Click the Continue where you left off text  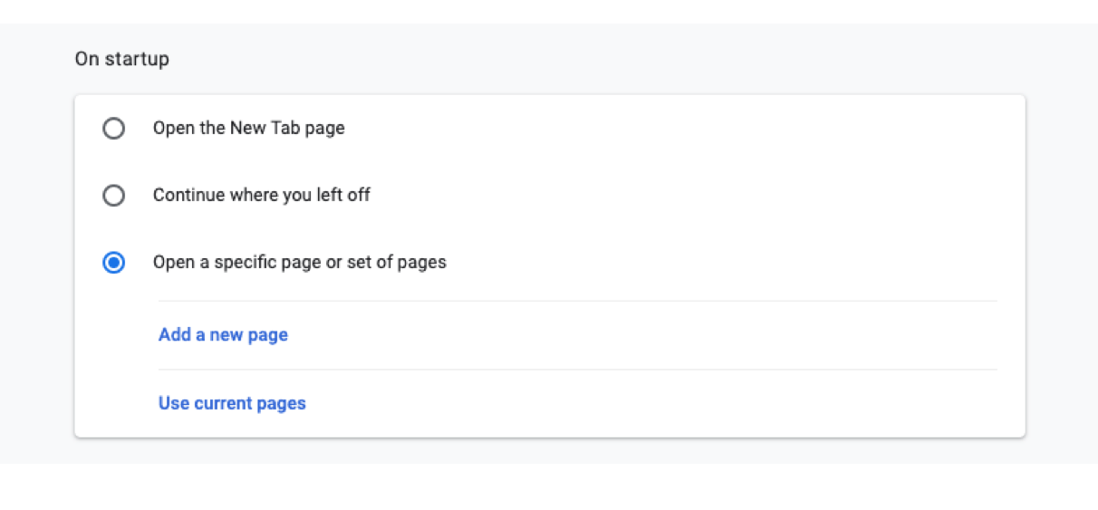pyautogui.click(x=261, y=195)
